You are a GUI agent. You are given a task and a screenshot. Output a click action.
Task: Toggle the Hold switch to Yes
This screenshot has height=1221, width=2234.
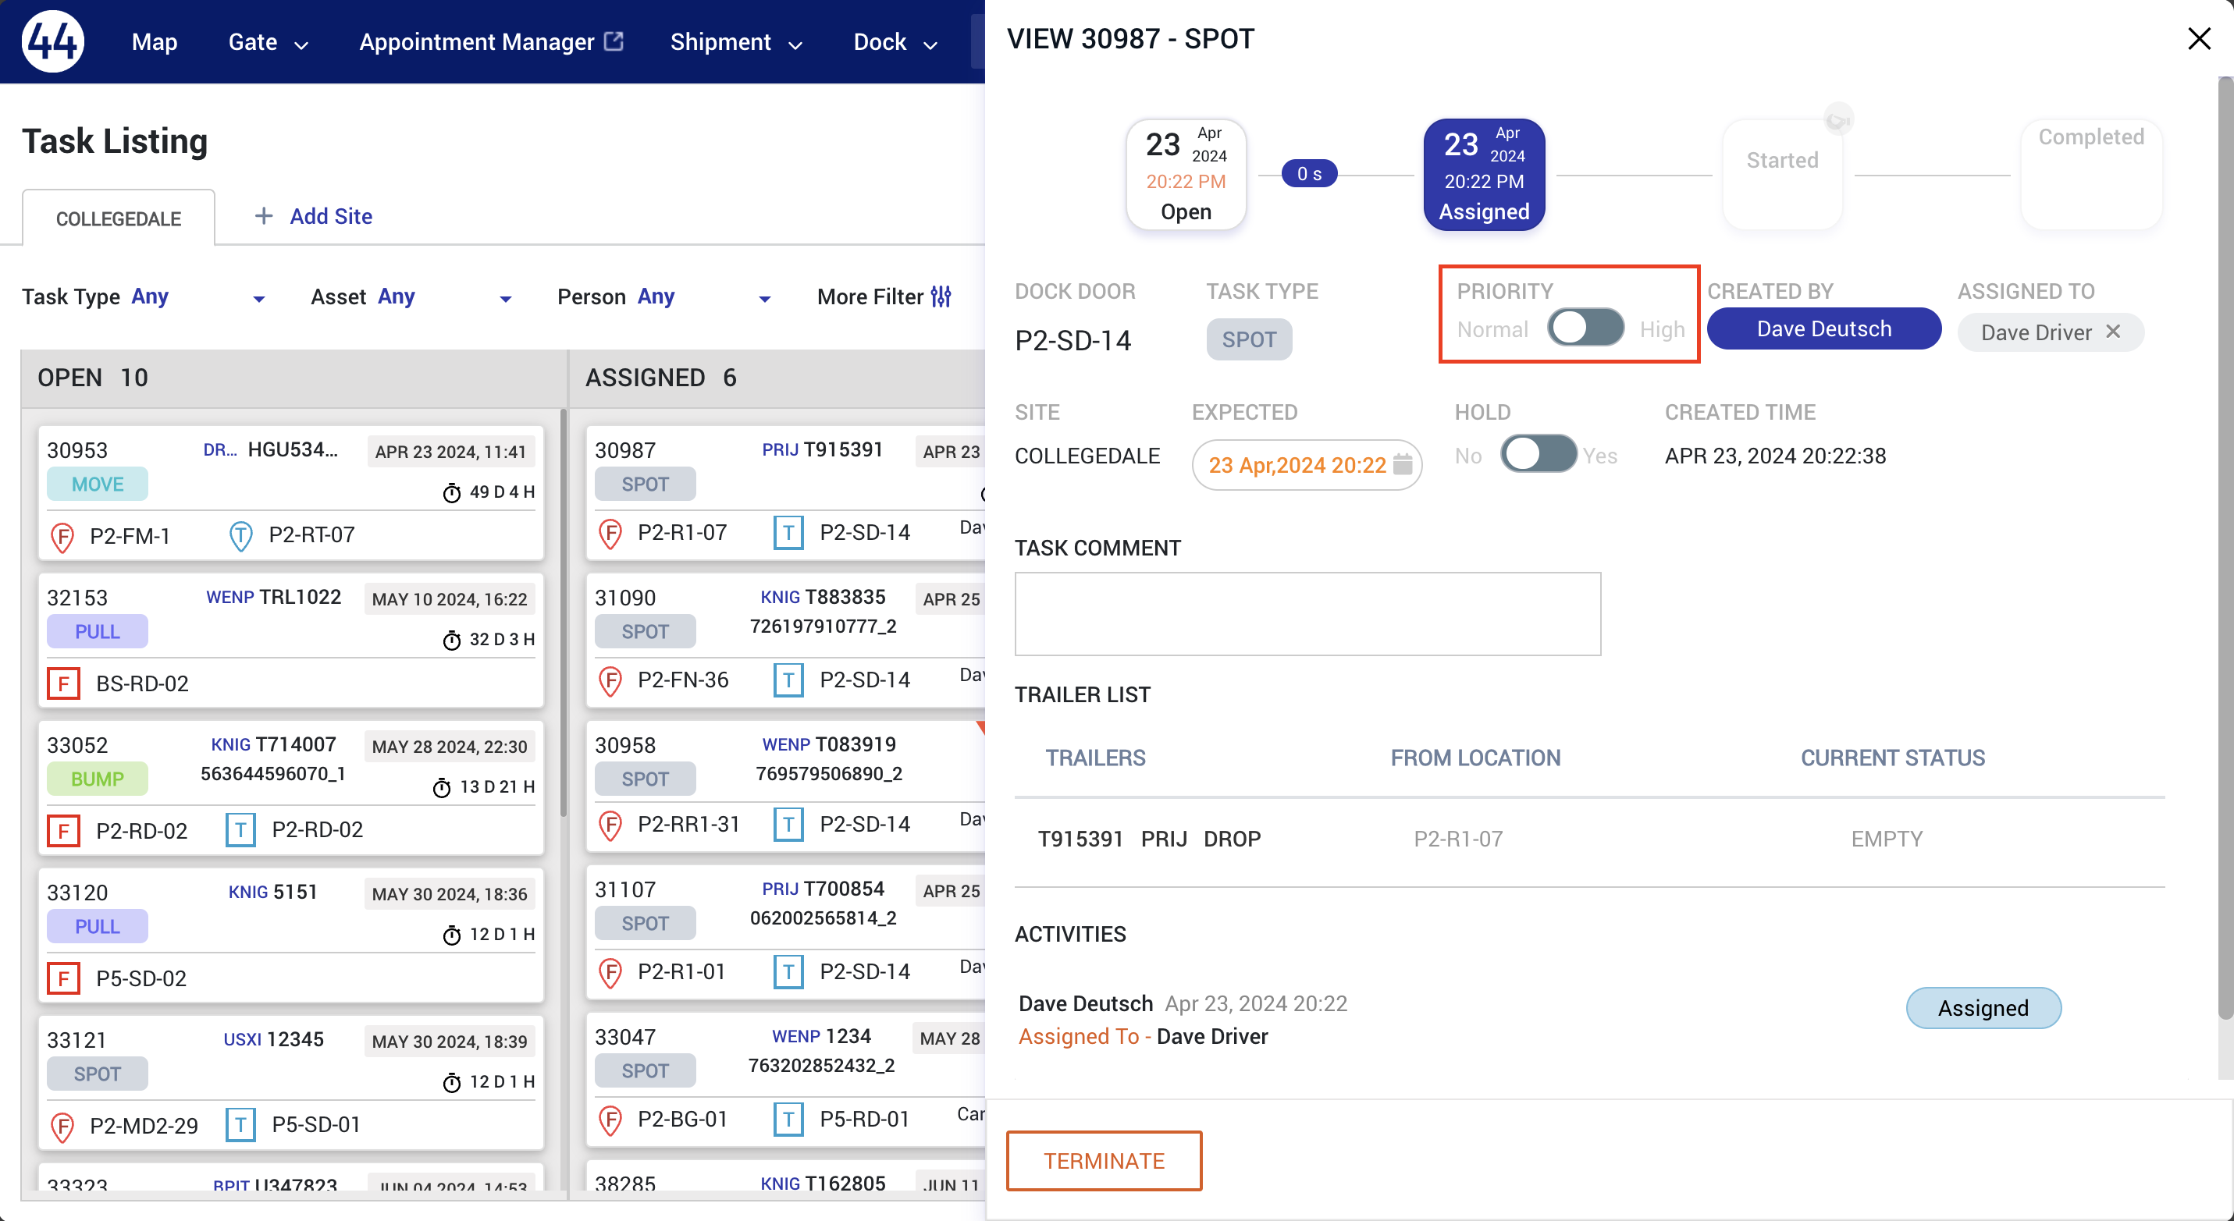pyautogui.click(x=1539, y=454)
